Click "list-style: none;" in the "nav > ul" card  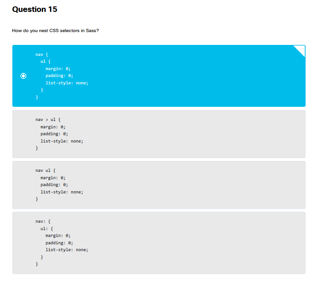click(61, 141)
